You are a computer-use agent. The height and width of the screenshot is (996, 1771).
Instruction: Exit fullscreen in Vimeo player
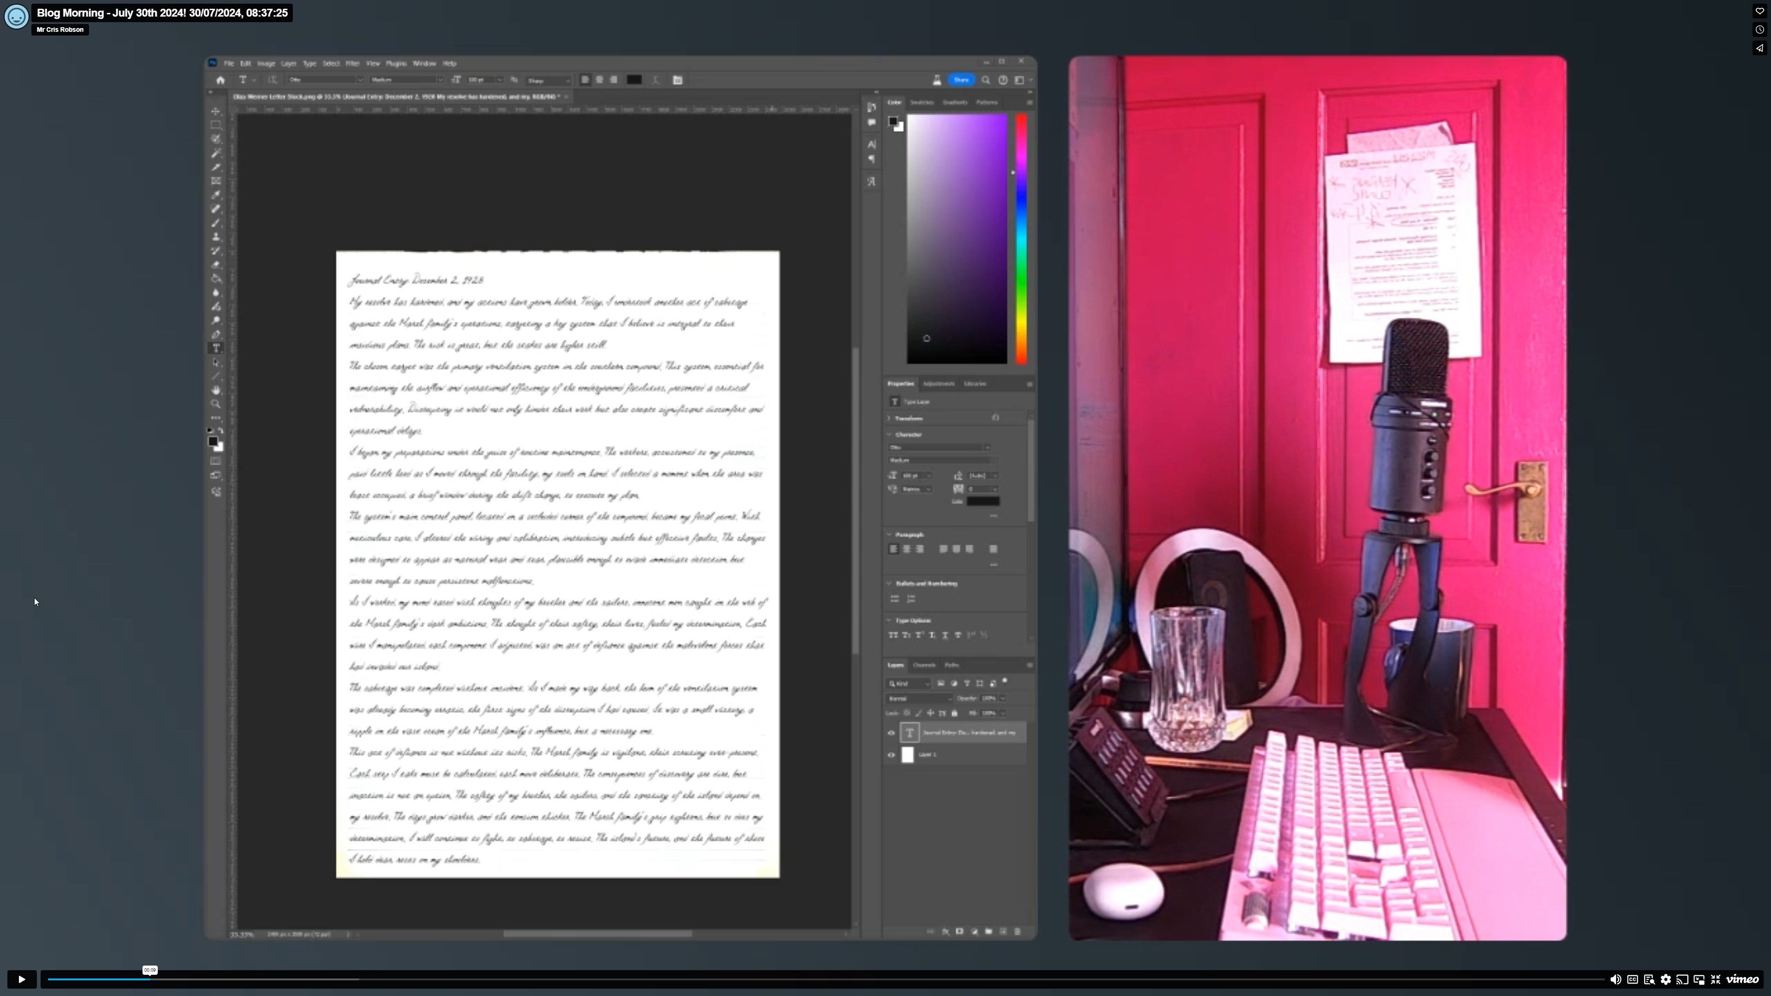[x=1715, y=979]
